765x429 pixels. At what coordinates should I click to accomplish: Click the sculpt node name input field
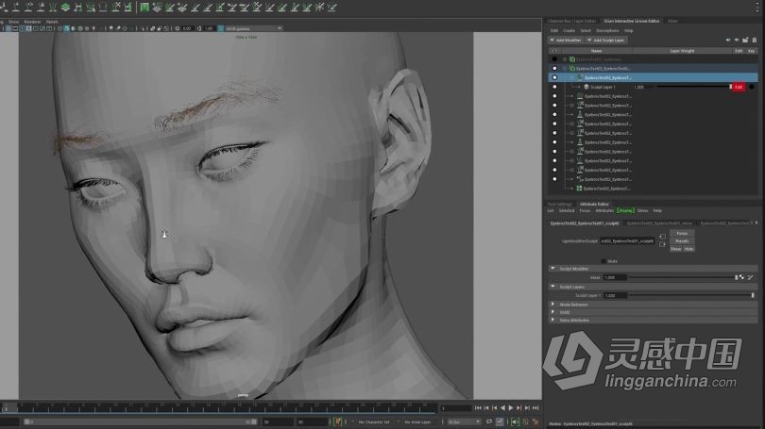point(627,240)
